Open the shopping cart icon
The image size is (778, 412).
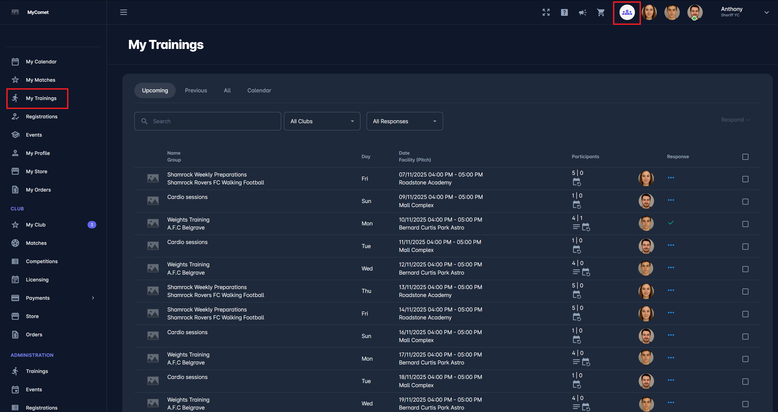click(601, 12)
